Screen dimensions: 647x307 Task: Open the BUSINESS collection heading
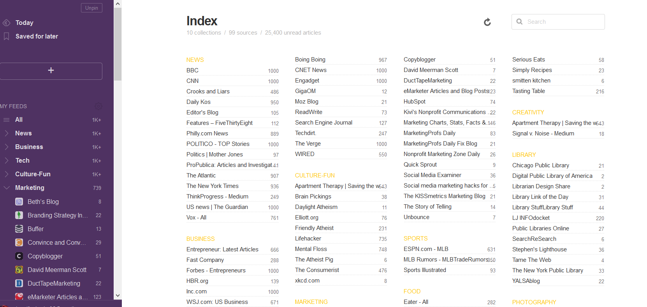[200, 239]
